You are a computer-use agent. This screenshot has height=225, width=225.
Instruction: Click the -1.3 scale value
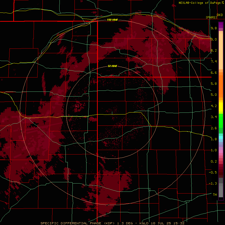coord(213,183)
